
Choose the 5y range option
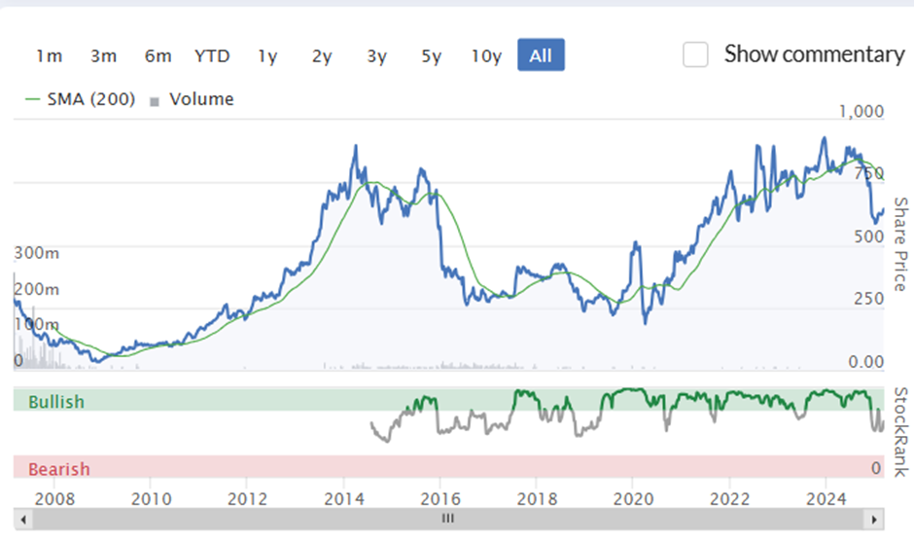click(432, 55)
